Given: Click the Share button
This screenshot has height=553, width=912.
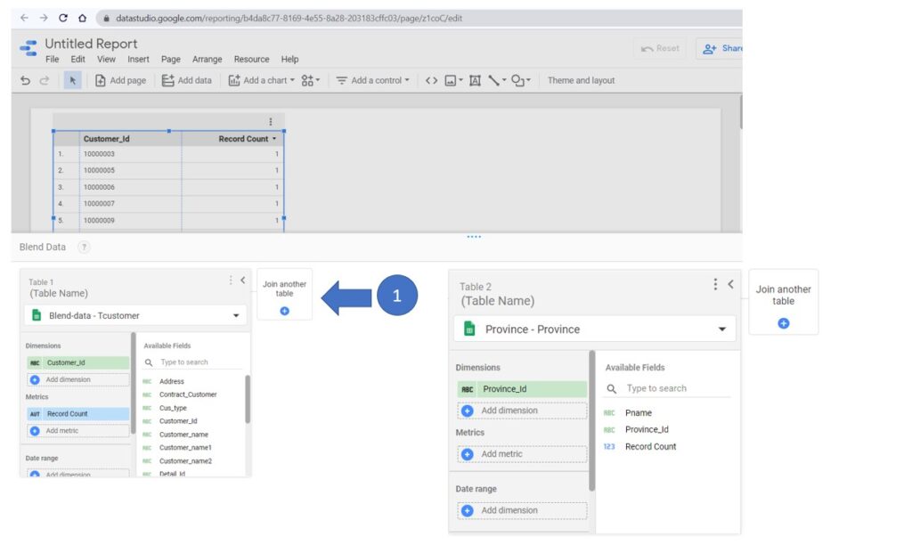Looking at the screenshot, I should (x=720, y=48).
